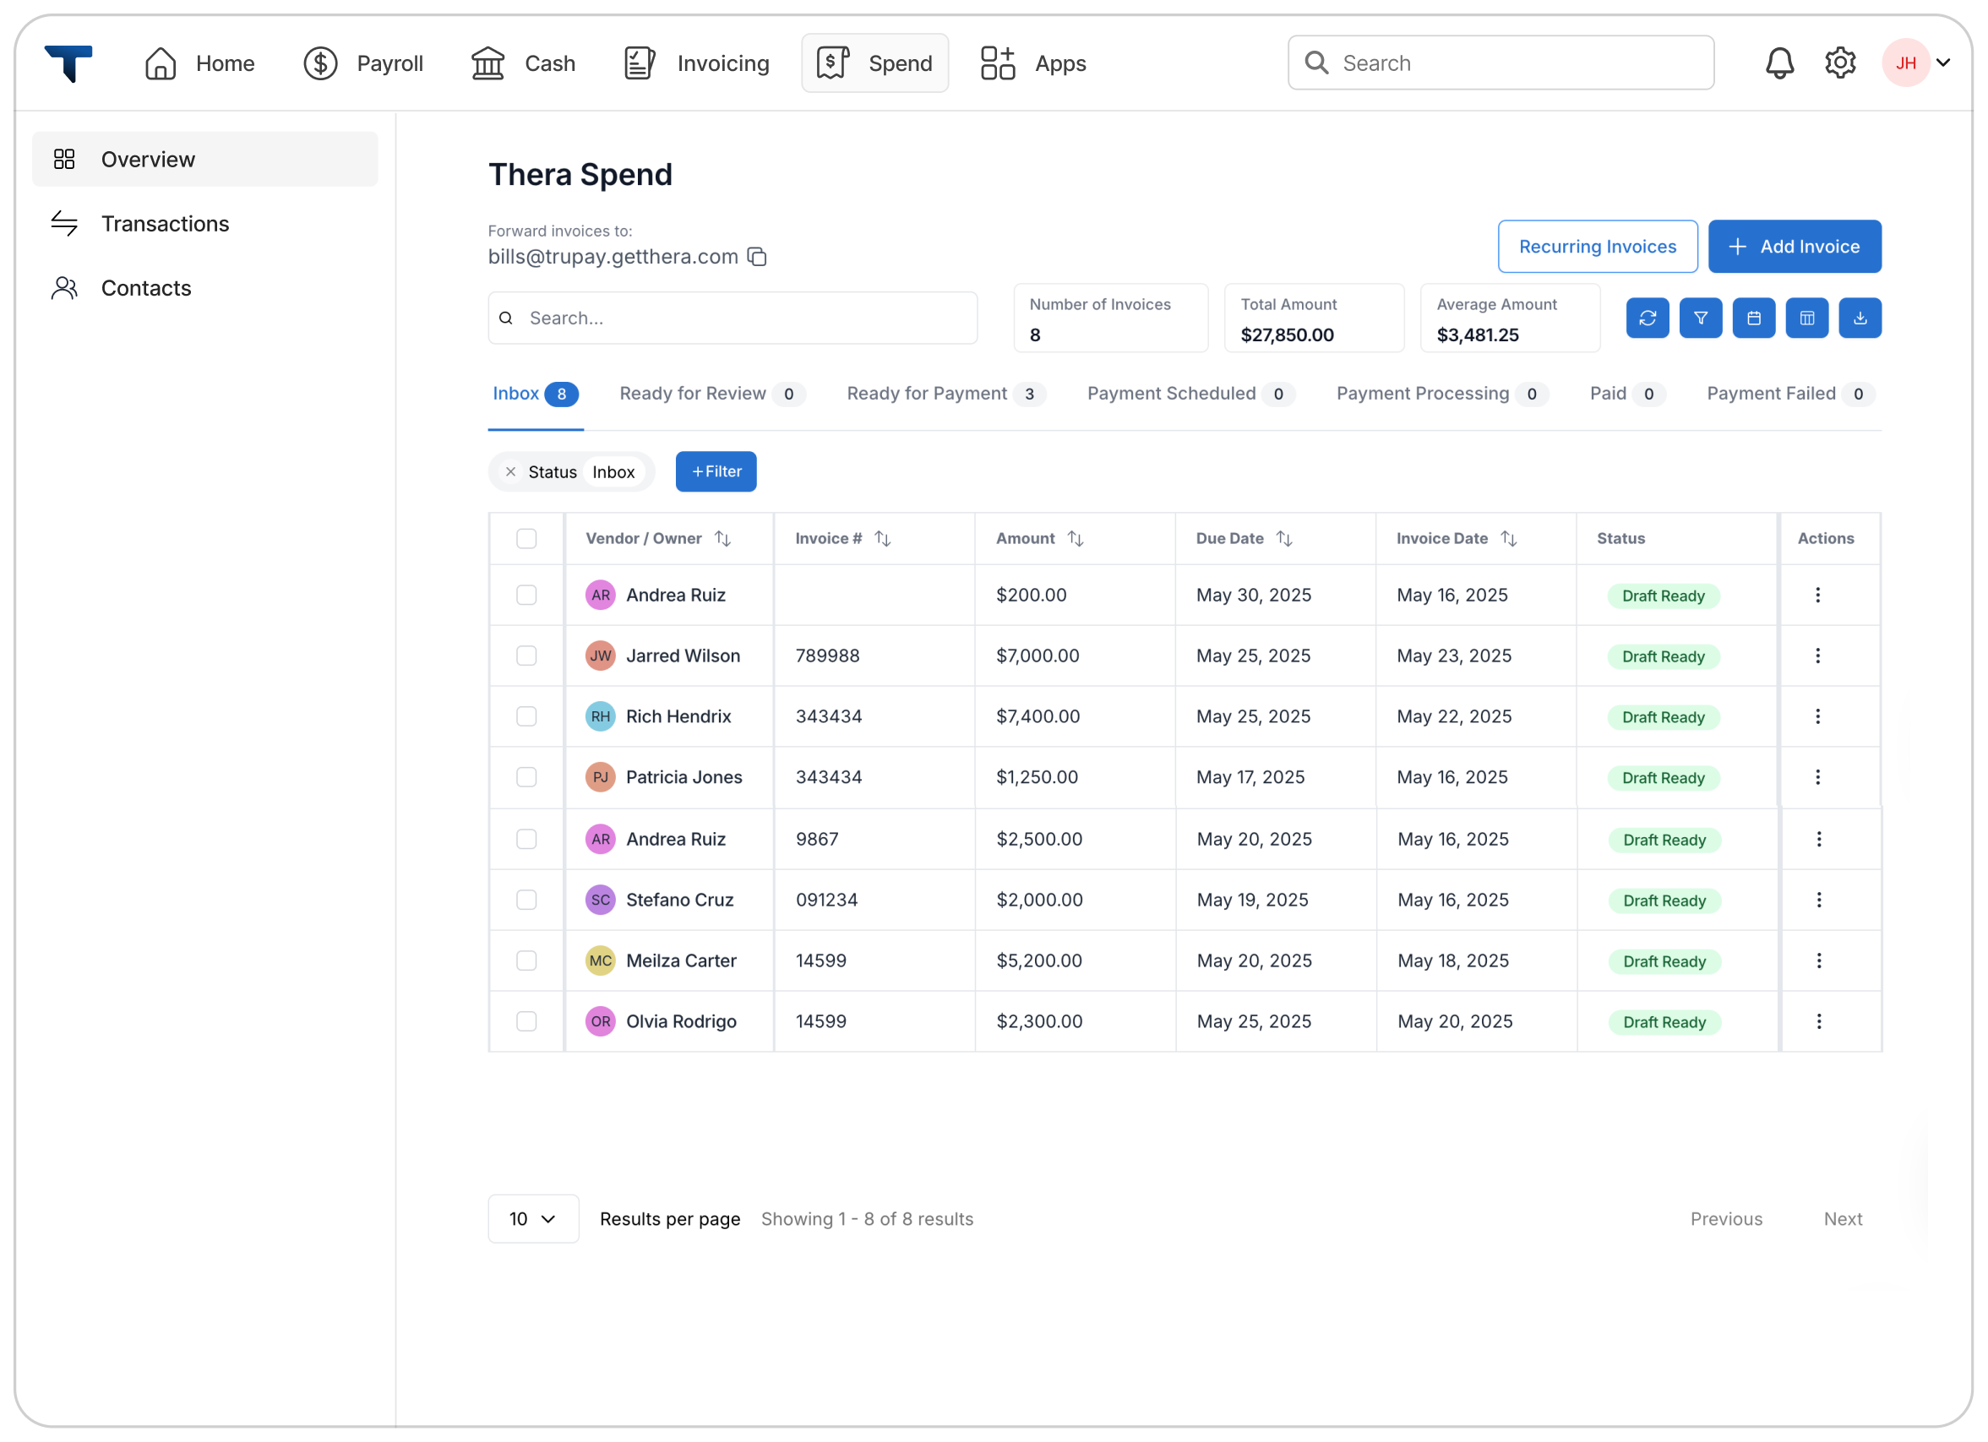Switch to Payment Processing tab
This screenshot has height=1442, width=1988.
pos(1442,394)
